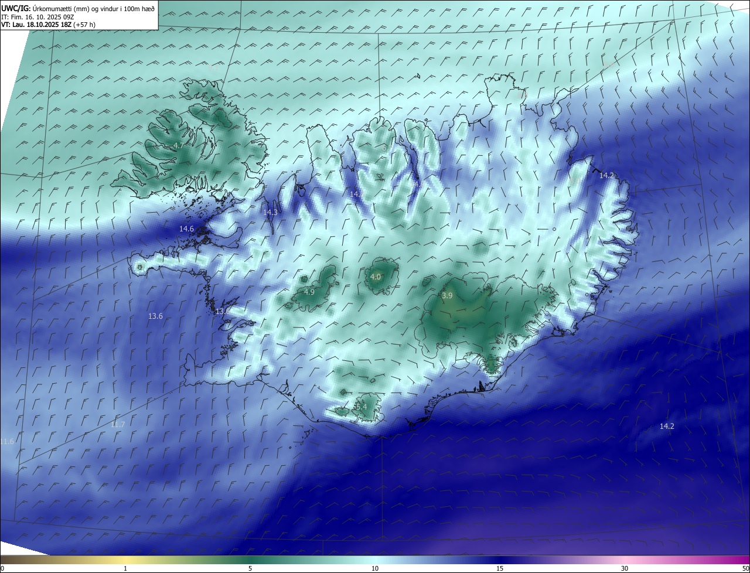
Task: Click the 11.7 value over the southwest ocean
Action: (x=118, y=424)
